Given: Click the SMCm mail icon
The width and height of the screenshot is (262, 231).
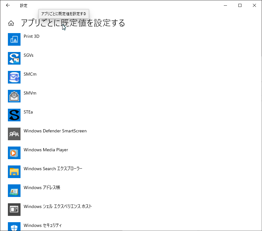Looking at the screenshot, I should coord(14,77).
